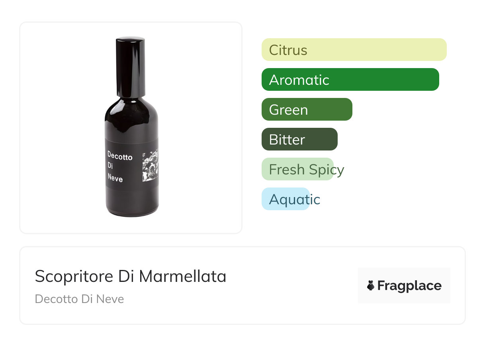Click the Green accord bar

pos(307,109)
